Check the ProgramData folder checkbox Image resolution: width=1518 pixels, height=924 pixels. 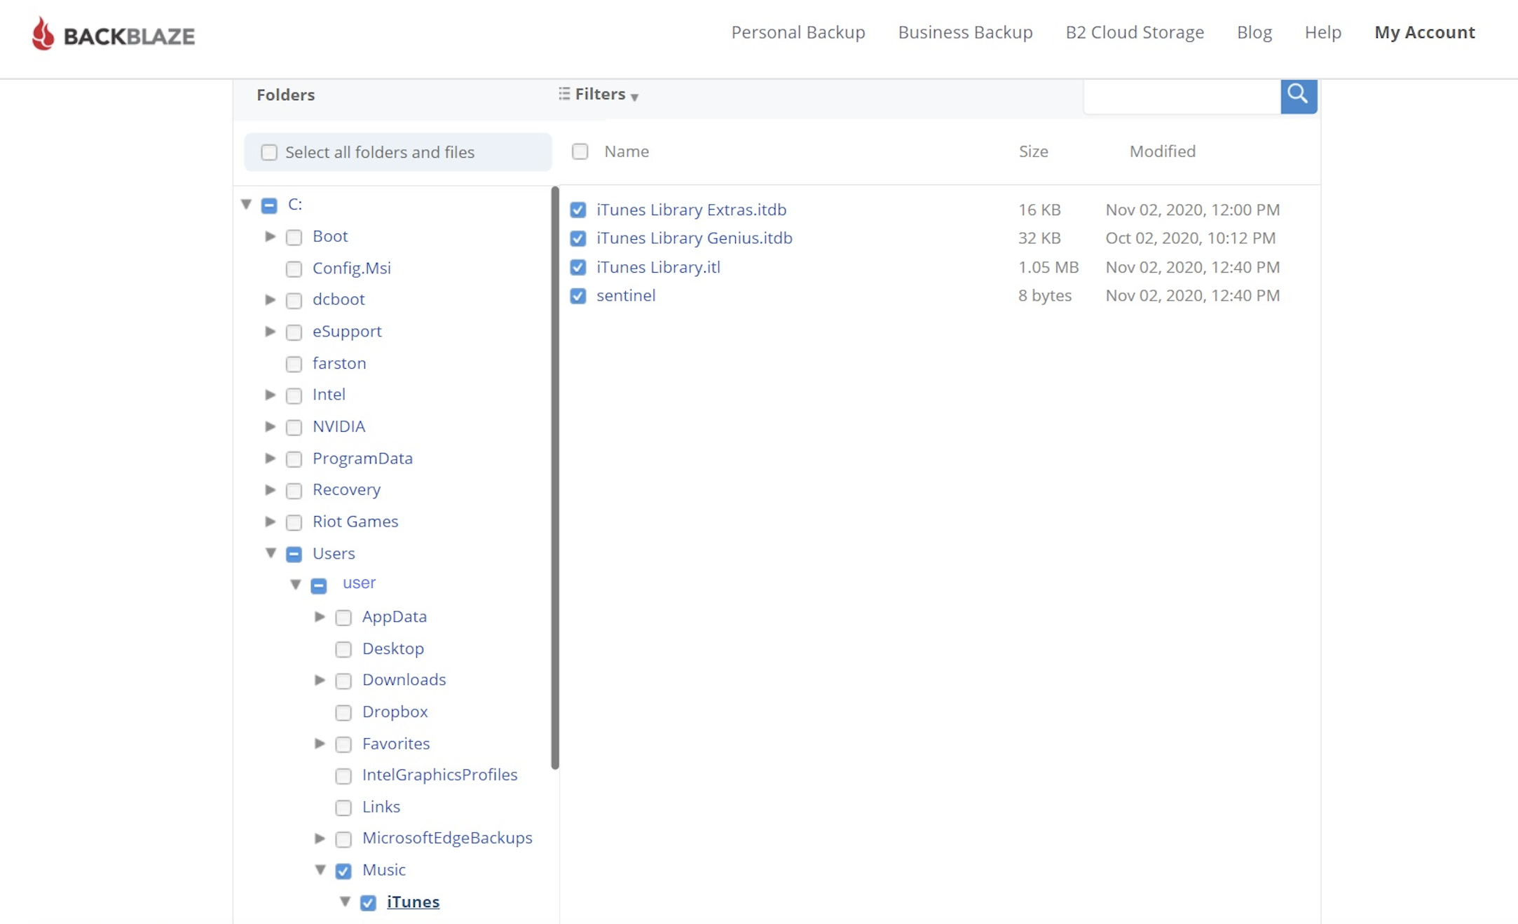(x=294, y=458)
